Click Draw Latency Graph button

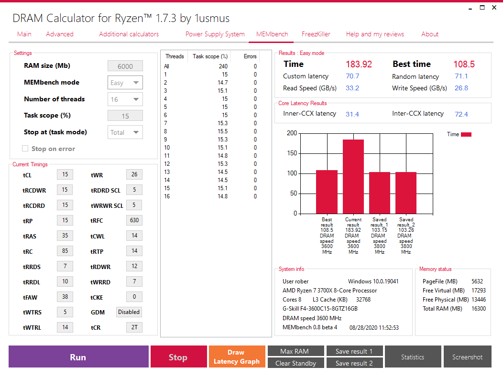(237, 356)
